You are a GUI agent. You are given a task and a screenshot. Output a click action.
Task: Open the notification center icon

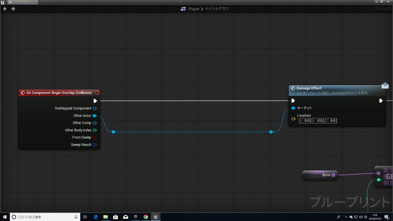[387, 217]
